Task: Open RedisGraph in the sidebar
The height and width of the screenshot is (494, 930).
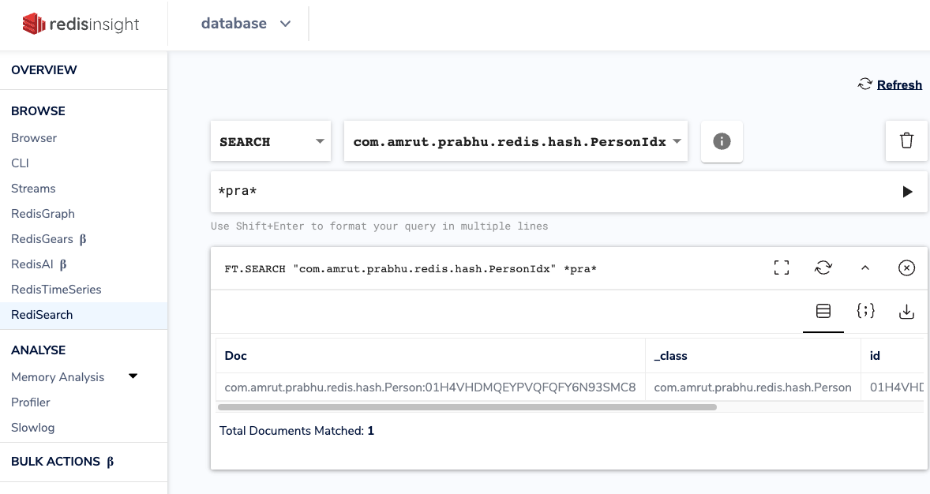Action: pyautogui.click(x=43, y=214)
